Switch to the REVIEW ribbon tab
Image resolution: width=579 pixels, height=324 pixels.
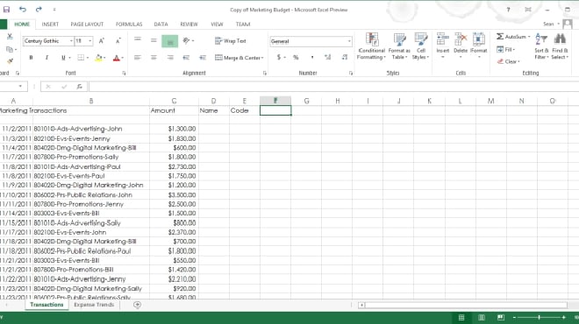pyautogui.click(x=189, y=25)
